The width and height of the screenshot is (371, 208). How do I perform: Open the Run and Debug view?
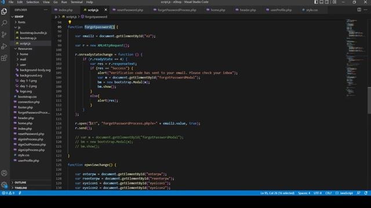[x=4, y=46]
